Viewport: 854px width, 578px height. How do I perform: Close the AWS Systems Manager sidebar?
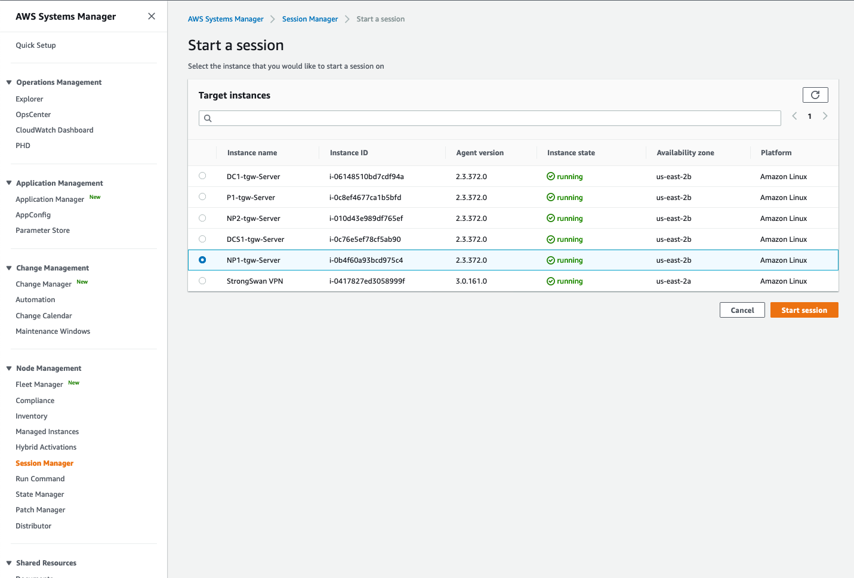point(152,16)
